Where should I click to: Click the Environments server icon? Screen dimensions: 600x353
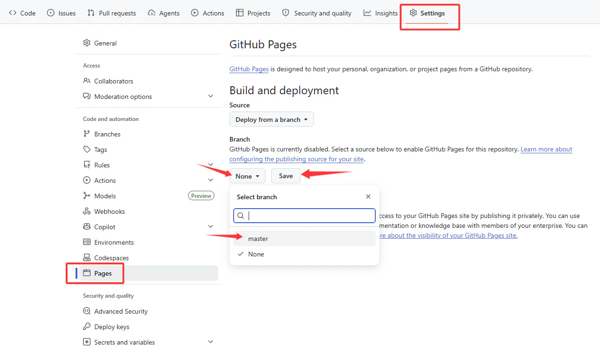(87, 242)
